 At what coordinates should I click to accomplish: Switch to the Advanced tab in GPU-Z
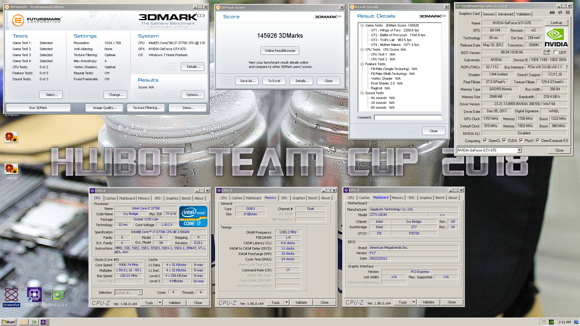(505, 14)
